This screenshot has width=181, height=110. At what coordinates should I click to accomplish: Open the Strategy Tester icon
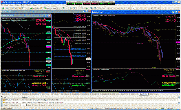[27, 8]
